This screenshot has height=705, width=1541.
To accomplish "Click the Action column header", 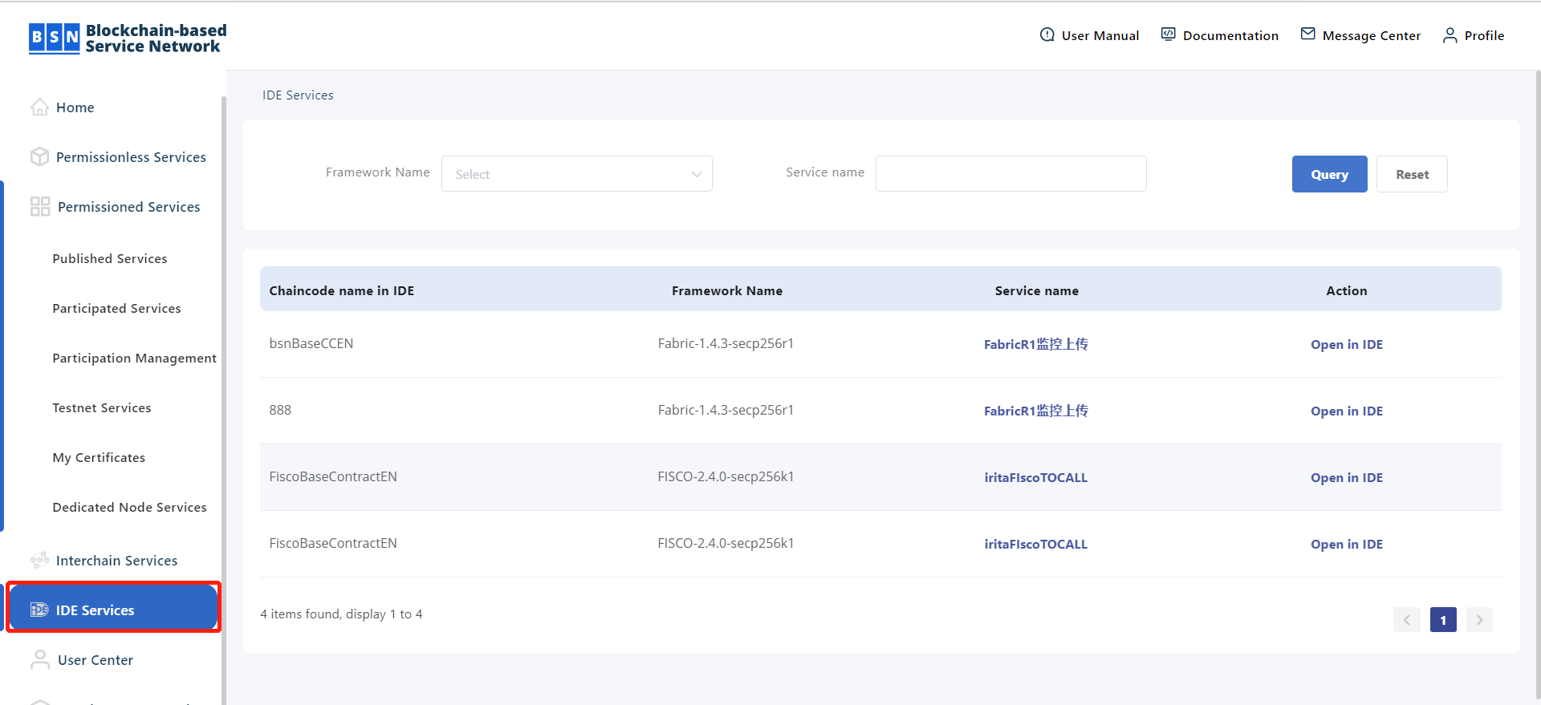I will 1347,290.
